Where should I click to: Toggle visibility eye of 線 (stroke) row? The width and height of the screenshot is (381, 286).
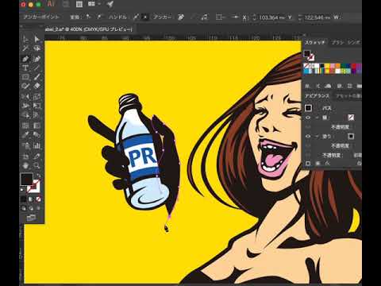point(308,118)
